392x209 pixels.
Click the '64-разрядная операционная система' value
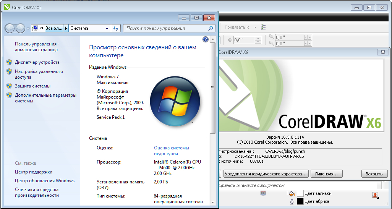pos(178,199)
